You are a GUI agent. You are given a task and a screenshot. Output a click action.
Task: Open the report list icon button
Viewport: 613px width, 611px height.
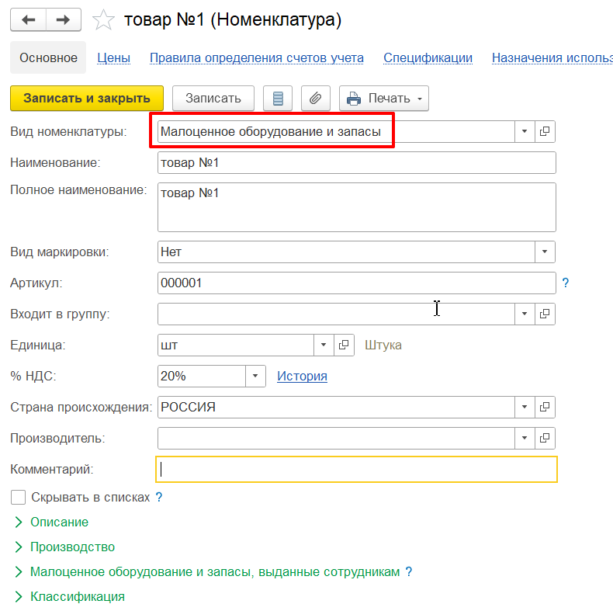pos(278,99)
